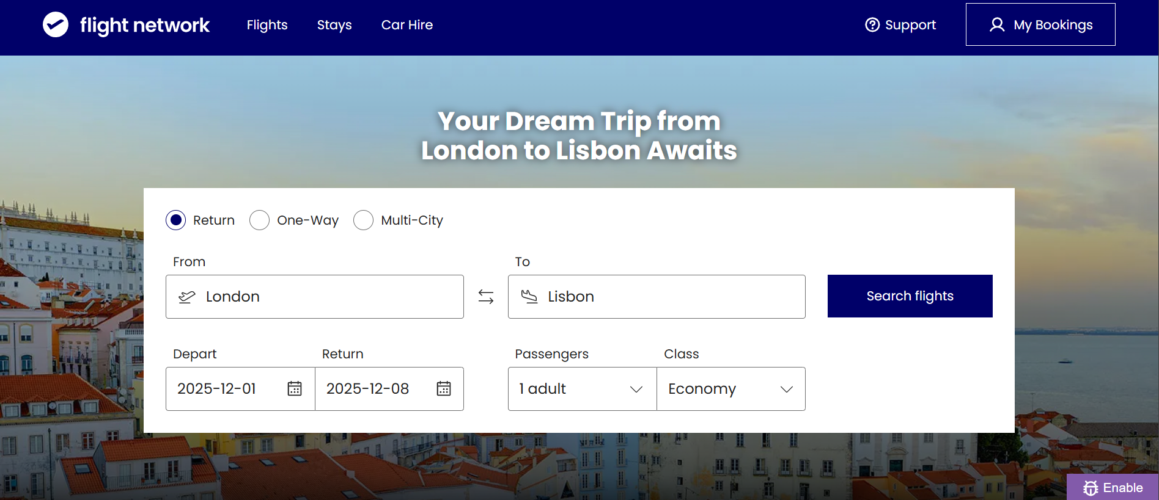Image resolution: width=1159 pixels, height=500 pixels.
Task: Expand the Passengers dropdown
Action: (x=582, y=389)
